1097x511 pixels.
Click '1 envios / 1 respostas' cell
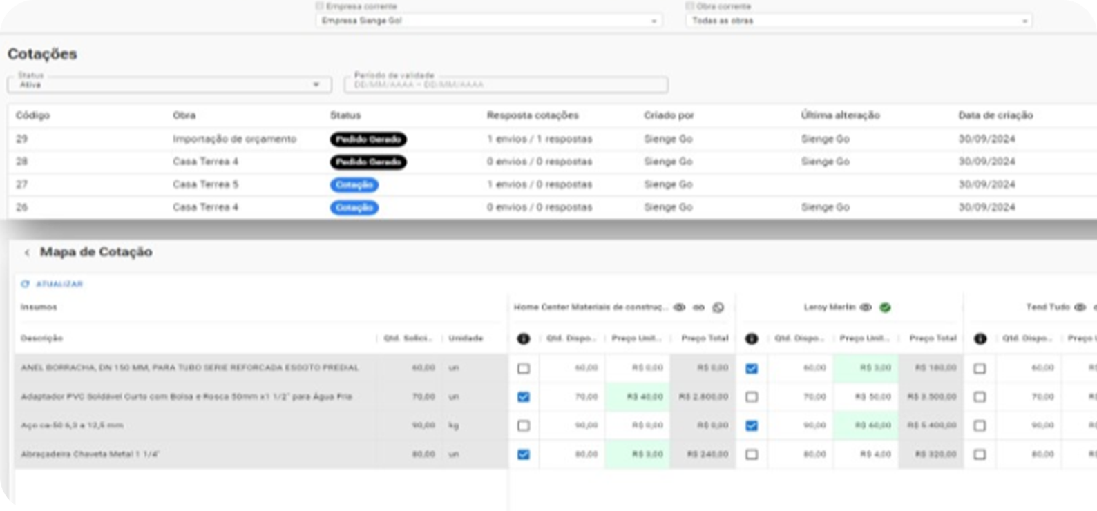pos(540,139)
